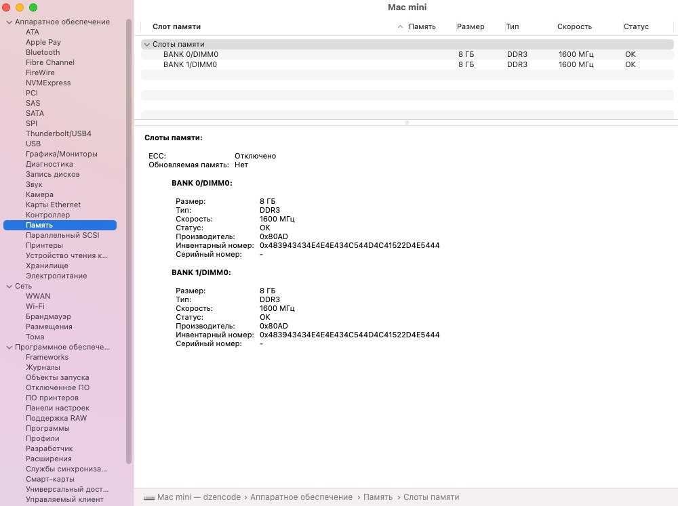Select the BANK 1/DIMM0 table row
Viewport: 678px width, 506px height.
tap(407, 65)
